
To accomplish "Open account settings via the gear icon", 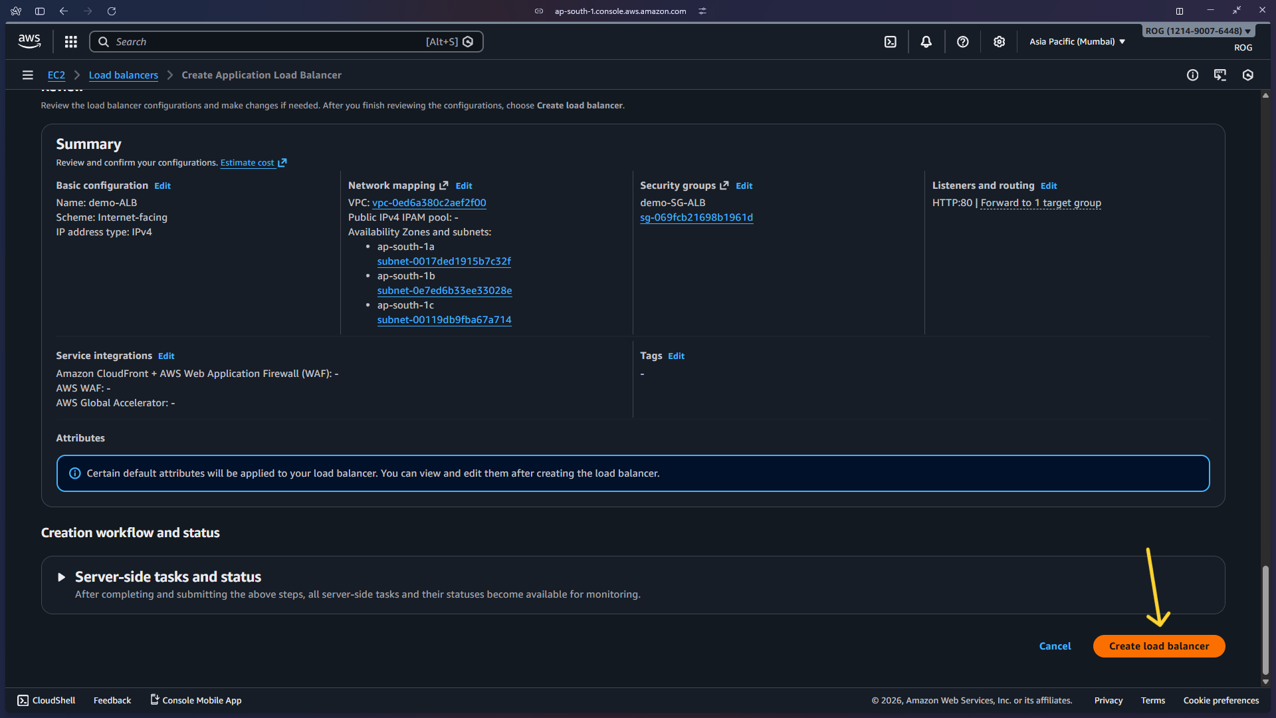I will (999, 41).
